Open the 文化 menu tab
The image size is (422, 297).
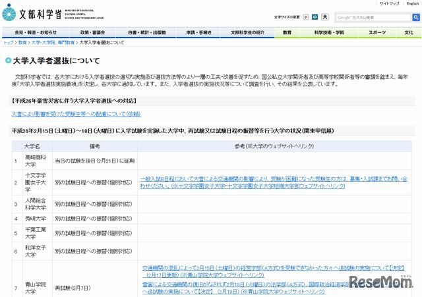click(x=409, y=32)
